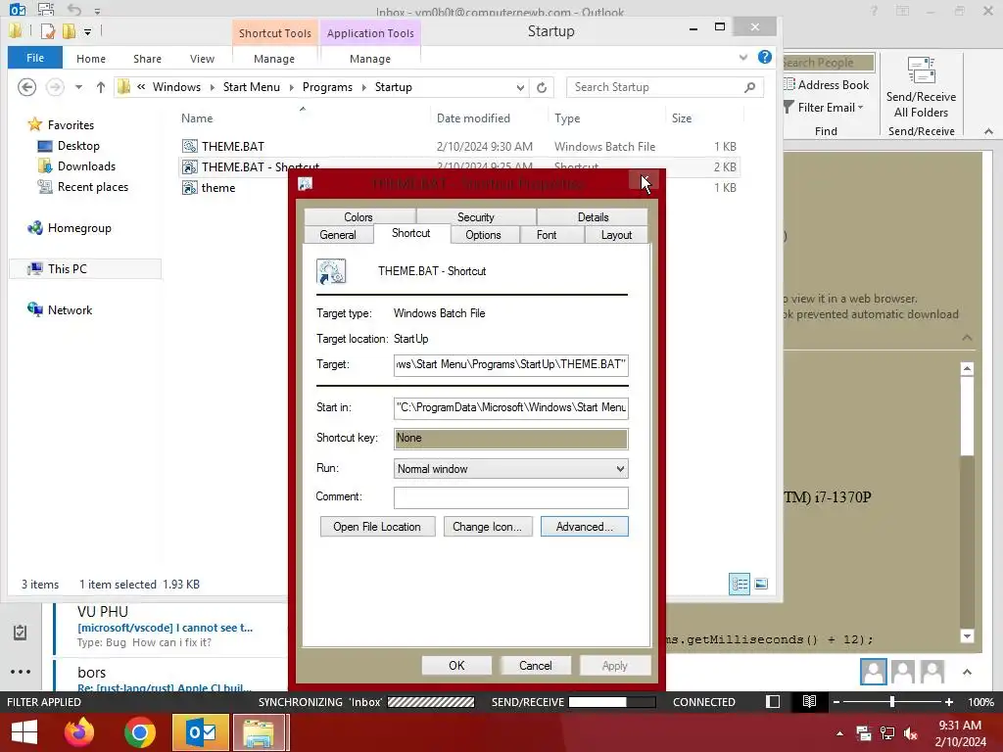
Task: Open recent locations dropdown arrow
Action: [x=78, y=87]
